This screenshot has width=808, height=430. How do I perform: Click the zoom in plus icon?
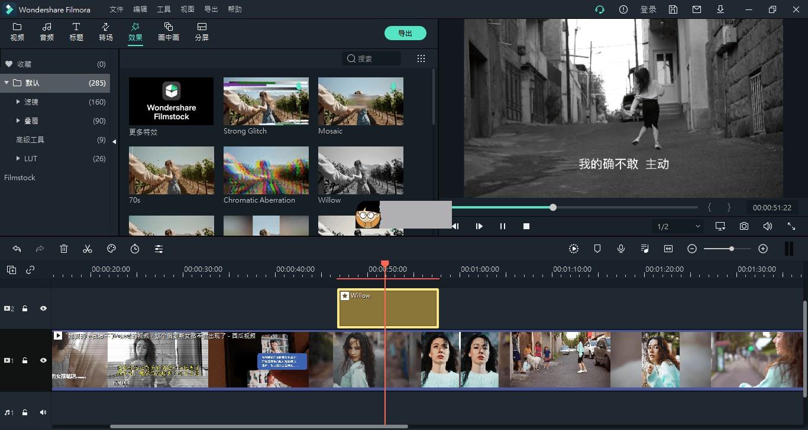(x=763, y=249)
